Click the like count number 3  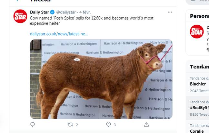114,125
